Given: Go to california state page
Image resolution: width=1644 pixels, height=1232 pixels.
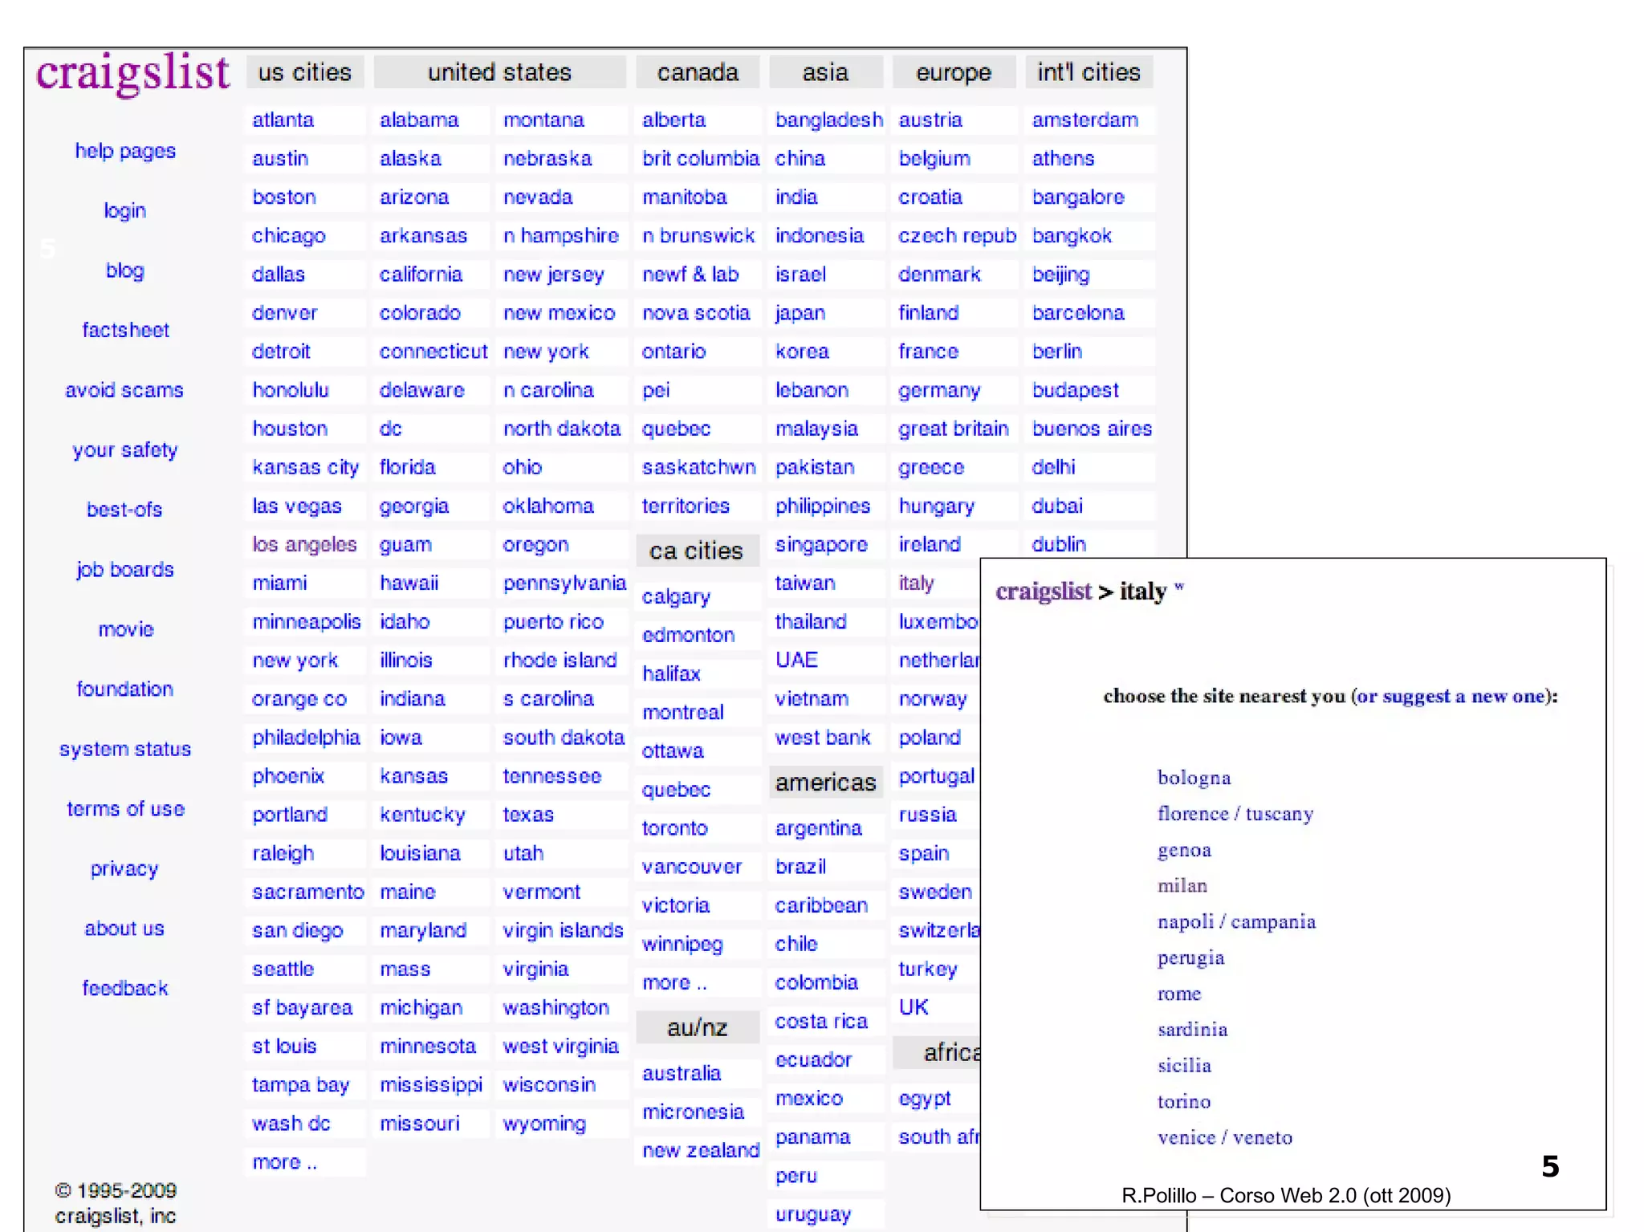Looking at the screenshot, I should click(421, 274).
